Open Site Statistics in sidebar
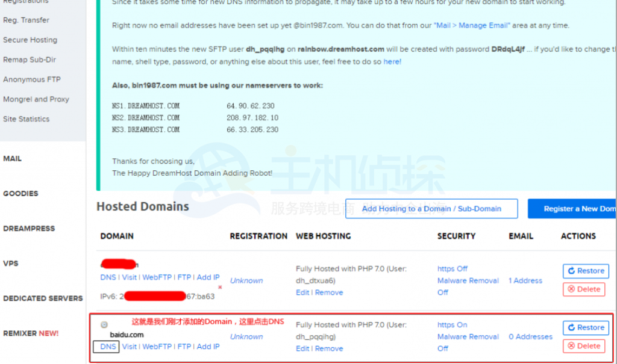The image size is (617, 364). click(27, 119)
